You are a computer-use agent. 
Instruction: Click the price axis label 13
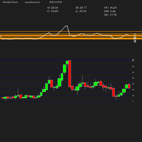tap(133, 95)
